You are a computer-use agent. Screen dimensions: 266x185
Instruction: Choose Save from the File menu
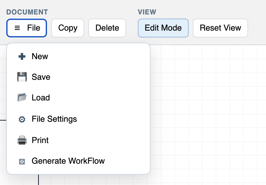pyautogui.click(x=78, y=77)
